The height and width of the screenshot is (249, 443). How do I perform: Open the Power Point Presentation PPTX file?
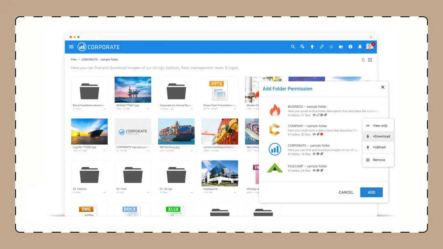[219, 91]
